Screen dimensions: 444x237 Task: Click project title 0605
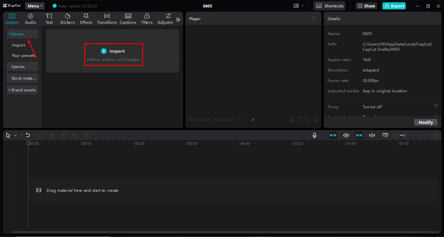(x=207, y=6)
